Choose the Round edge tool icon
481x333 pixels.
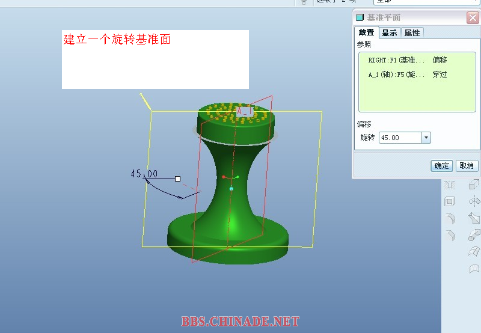pyautogui.click(x=450, y=219)
